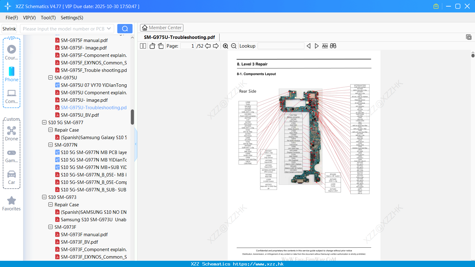
Task: Open S10 5G-SM-G977N_B_SUB- SUB file
Action: tap(91, 190)
